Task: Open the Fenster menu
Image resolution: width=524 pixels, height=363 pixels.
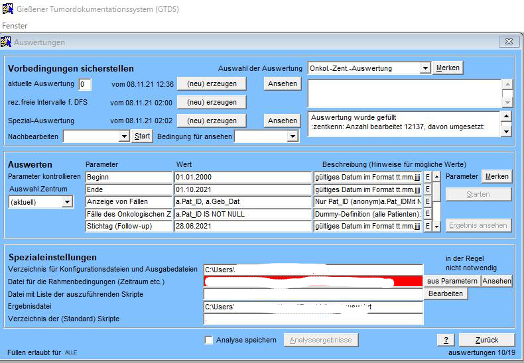Action: (15, 26)
